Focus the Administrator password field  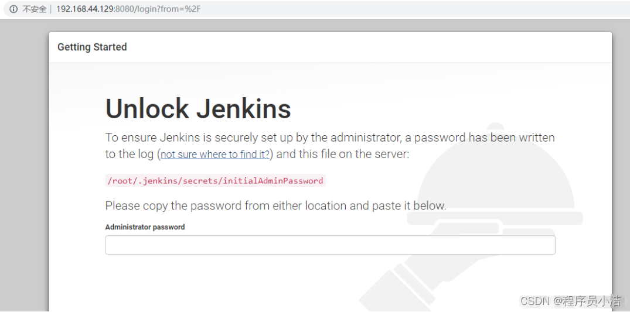pos(330,245)
